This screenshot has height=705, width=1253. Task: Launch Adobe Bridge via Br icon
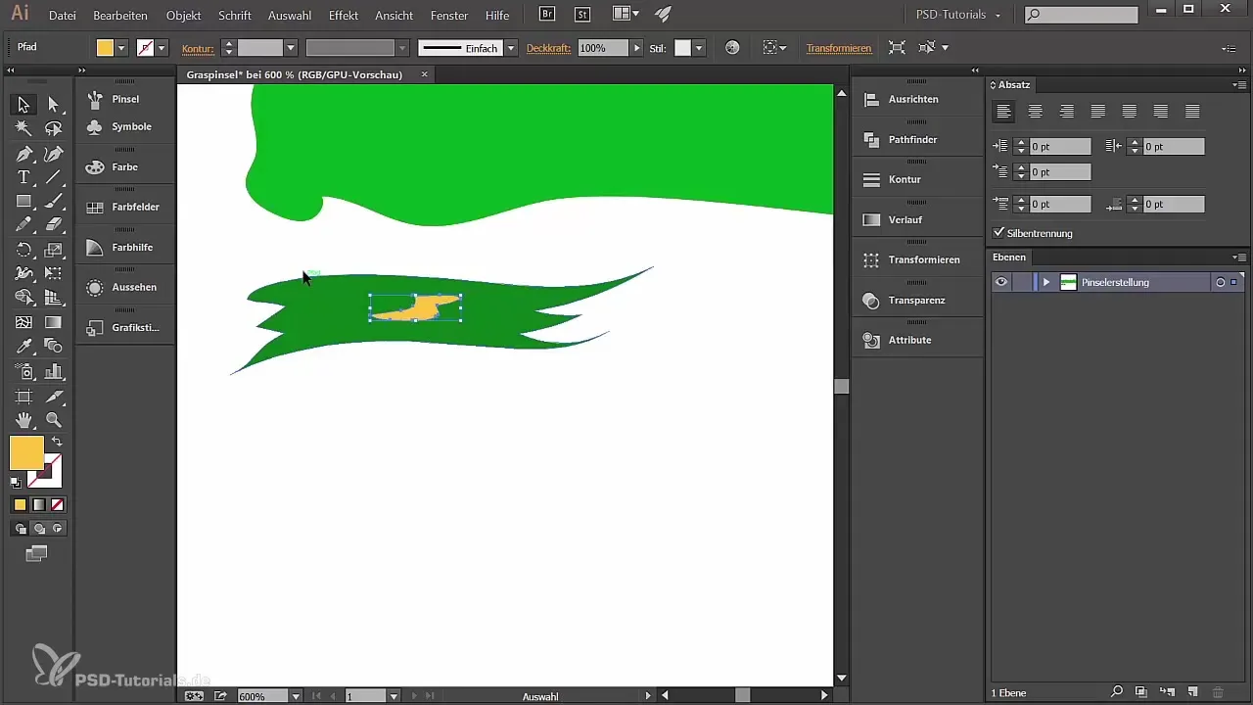tap(548, 15)
